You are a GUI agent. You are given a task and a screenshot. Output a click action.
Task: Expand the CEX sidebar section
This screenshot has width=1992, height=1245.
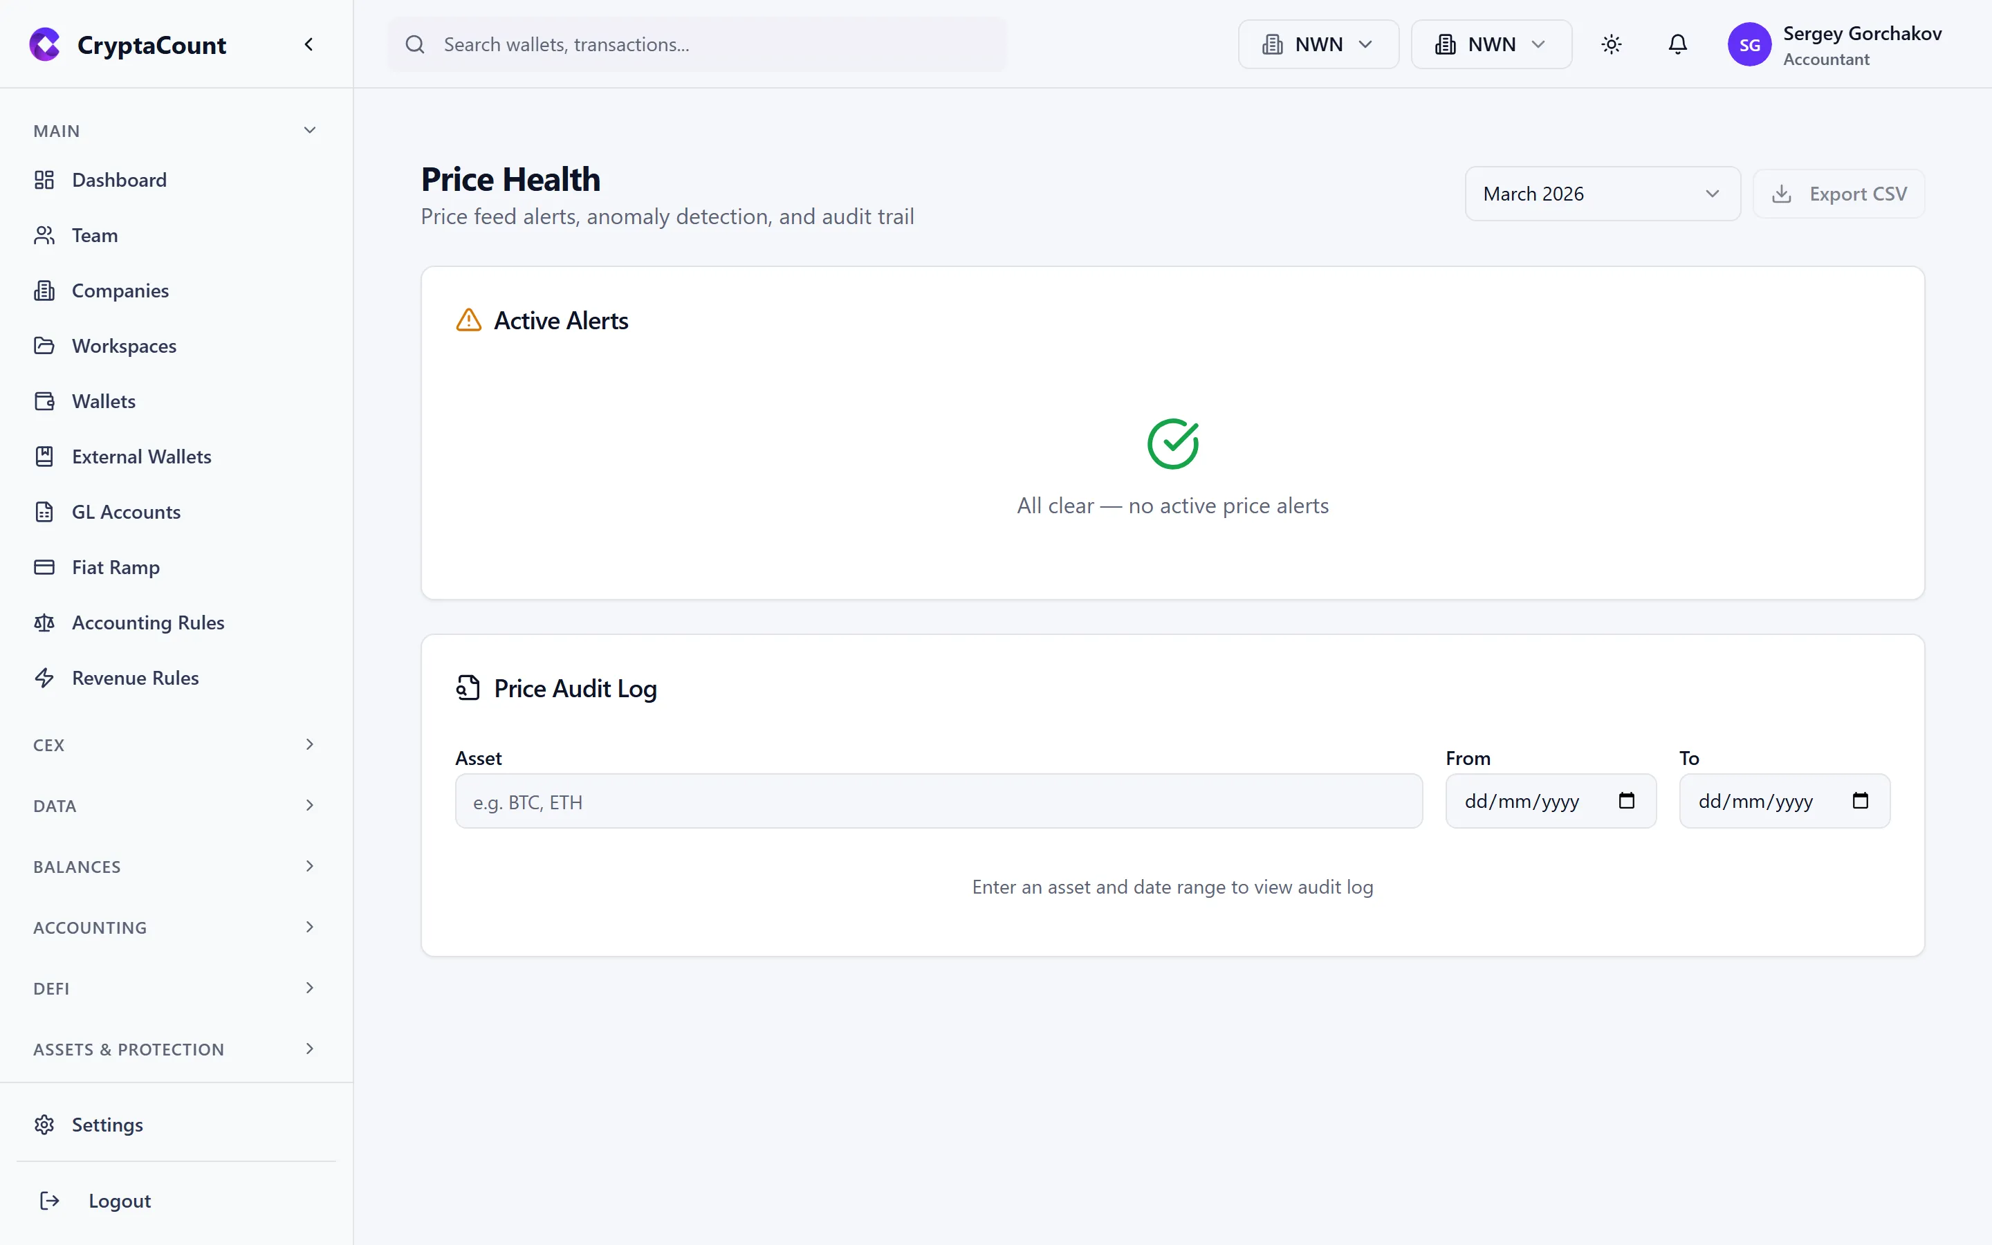pyautogui.click(x=173, y=744)
